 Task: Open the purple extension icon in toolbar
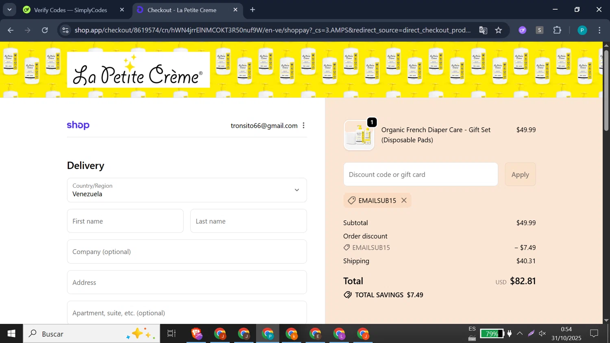coord(523,30)
